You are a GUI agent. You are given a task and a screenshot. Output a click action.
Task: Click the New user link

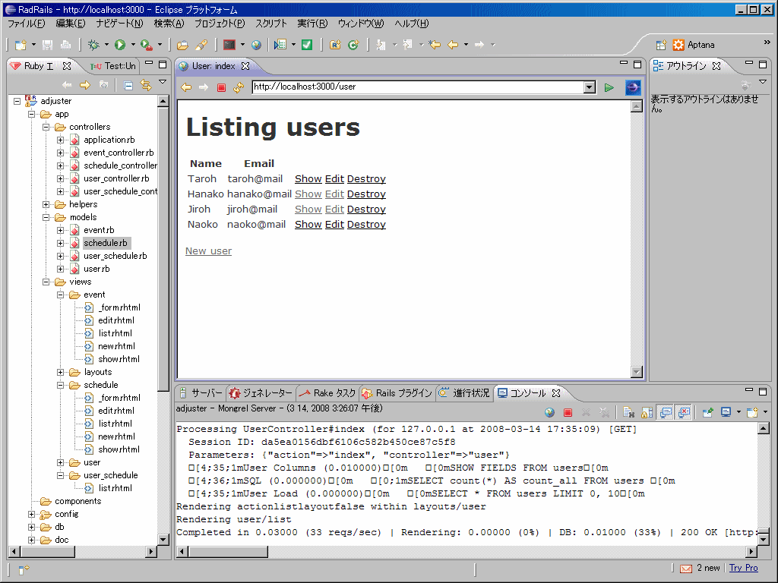point(208,251)
